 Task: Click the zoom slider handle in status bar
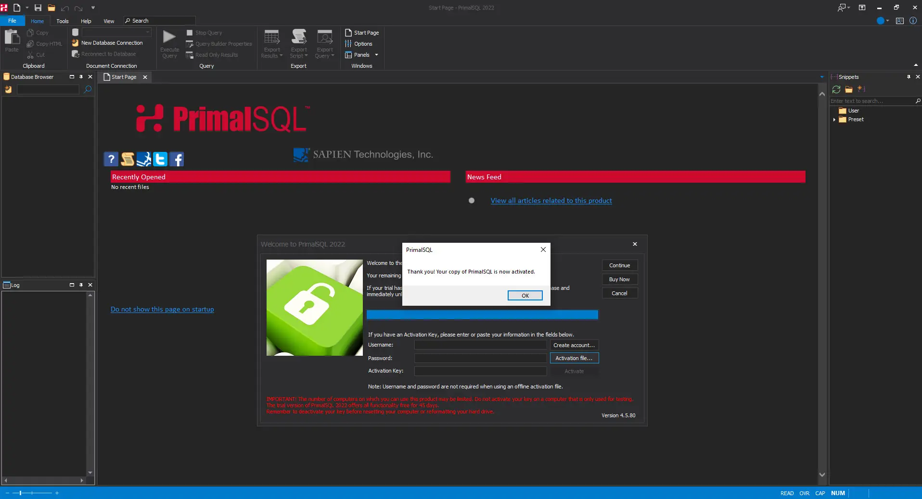[20, 493]
